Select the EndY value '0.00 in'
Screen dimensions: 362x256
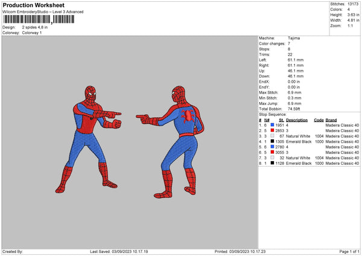pos(294,88)
